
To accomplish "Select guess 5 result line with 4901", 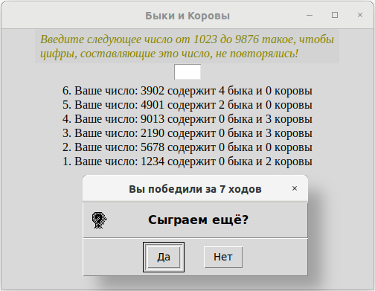I will 187,105.
